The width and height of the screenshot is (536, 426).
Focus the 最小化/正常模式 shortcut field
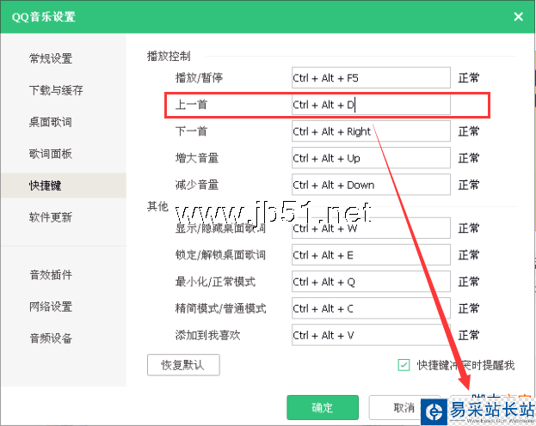tap(371, 282)
